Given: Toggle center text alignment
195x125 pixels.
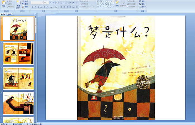Looking at the screenshot, I should click(x=64, y=7).
